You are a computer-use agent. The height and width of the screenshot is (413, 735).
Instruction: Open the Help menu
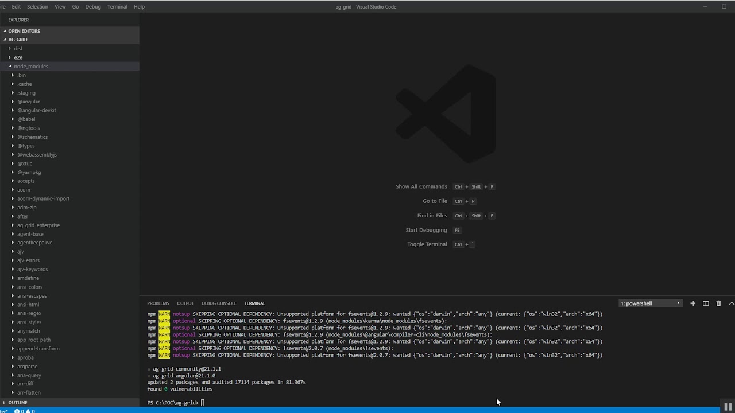point(139,6)
